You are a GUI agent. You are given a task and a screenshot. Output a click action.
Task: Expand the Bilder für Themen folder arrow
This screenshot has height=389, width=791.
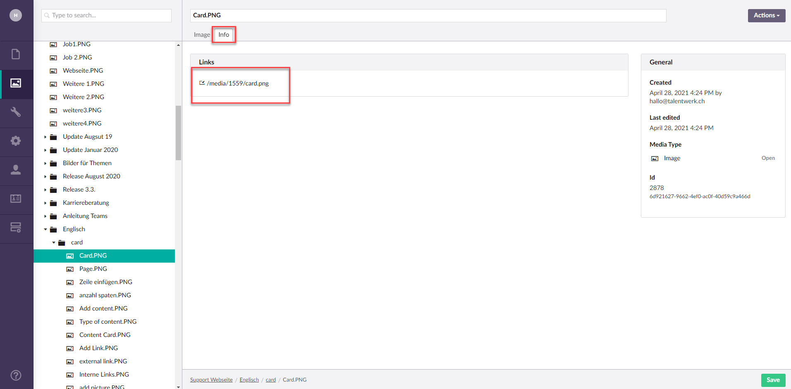[45, 164]
